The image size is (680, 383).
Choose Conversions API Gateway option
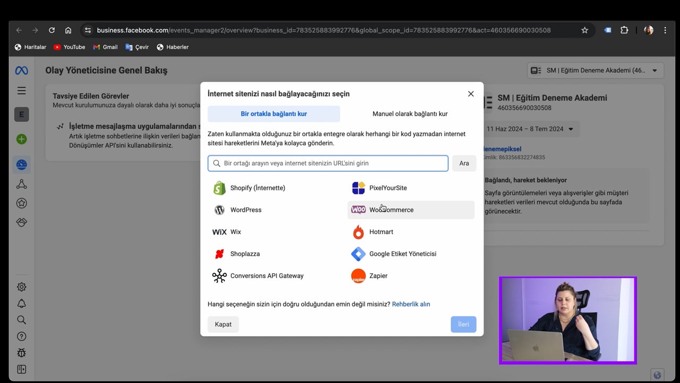pos(272,276)
